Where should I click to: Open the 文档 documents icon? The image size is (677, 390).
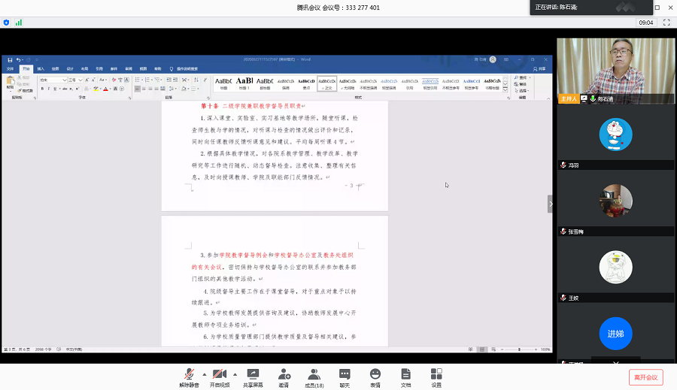pyautogui.click(x=405, y=373)
